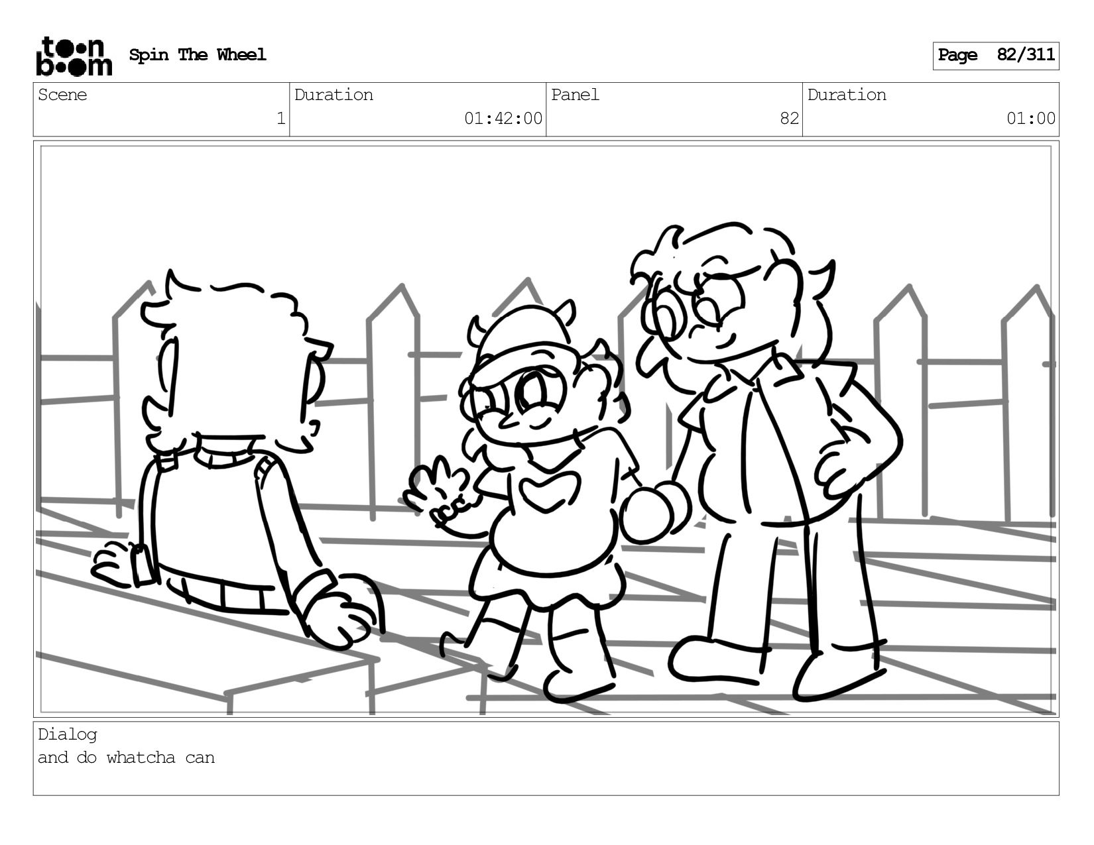Click panel number value '82'
Screen dimensions: 1094x845
(789, 119)
